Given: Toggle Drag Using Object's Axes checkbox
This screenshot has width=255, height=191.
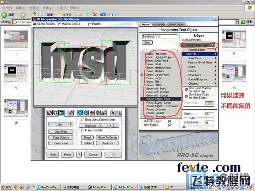Looking at the screenshot, I should pos(82,120).
